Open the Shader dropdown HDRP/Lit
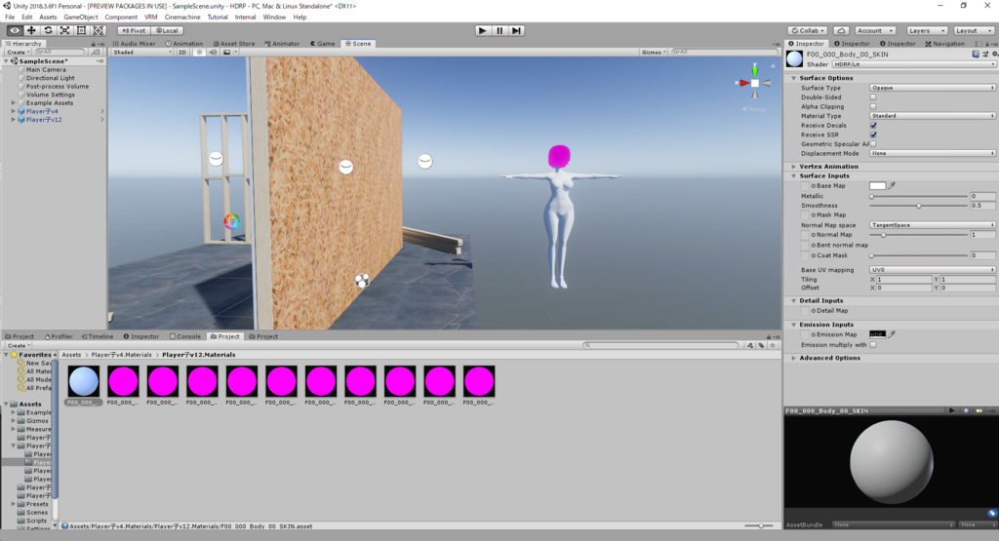Viewport: 999px width, 541px height. [x=913, y=64]
